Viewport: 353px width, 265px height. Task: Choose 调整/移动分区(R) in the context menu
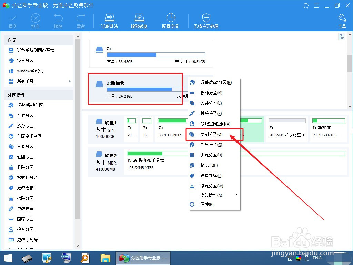(x=214, y=82)
